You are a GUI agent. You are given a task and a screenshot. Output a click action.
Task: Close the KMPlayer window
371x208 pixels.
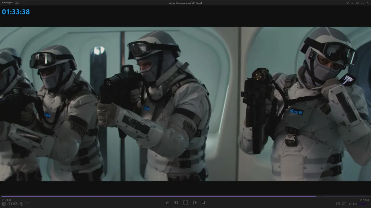point(367,3)
